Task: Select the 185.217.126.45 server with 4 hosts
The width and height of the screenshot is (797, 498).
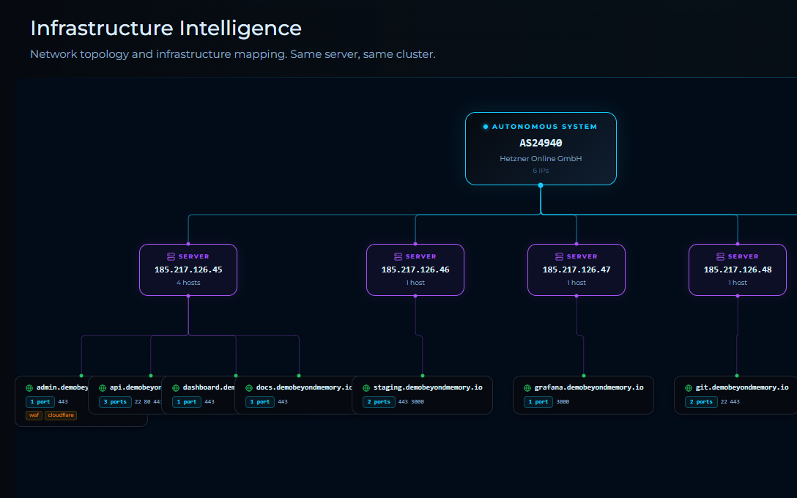Action: [x=188, y=270]
